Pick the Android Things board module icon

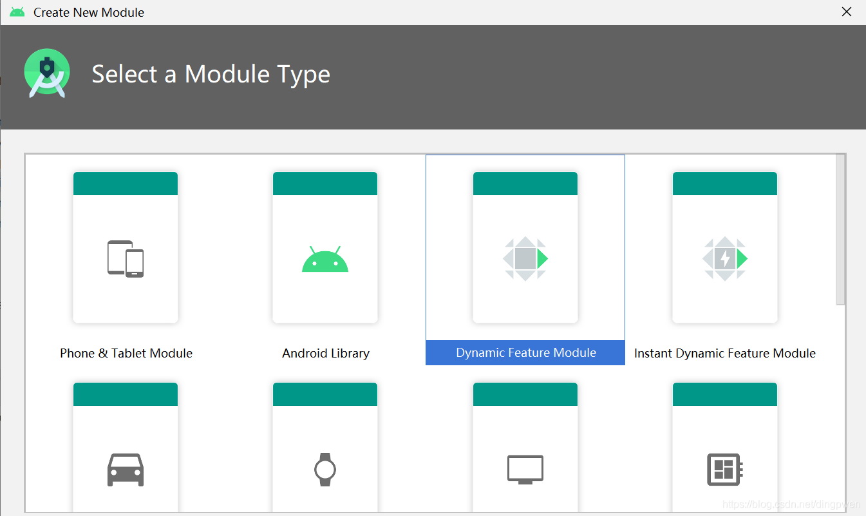tap(725, 470)
